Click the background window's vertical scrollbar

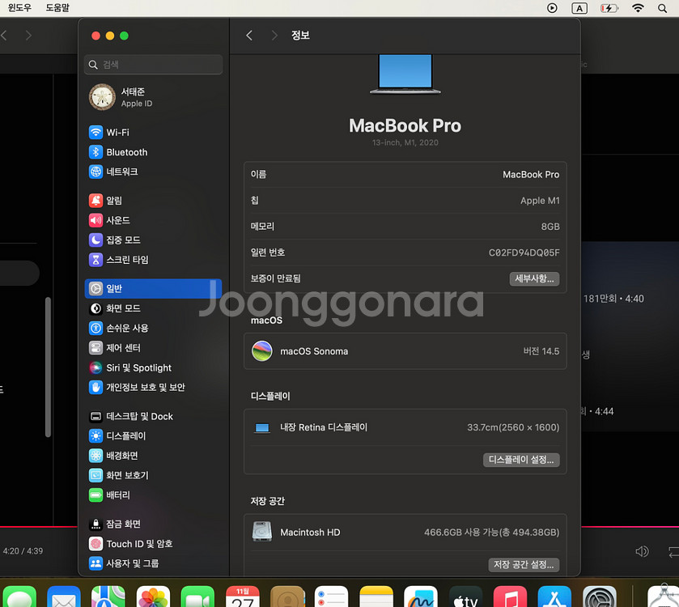tap(48, 367)
